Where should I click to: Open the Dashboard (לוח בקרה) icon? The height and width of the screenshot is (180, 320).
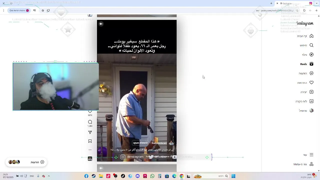[x=311, y=101]
